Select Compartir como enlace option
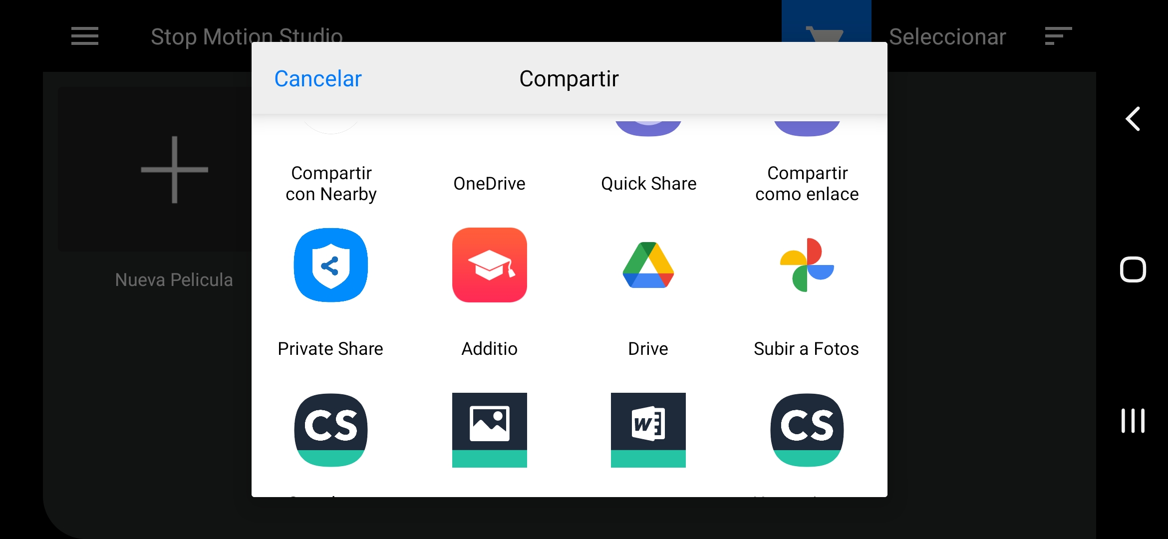Screen dimensions: 1168x539 pos(807,183)
